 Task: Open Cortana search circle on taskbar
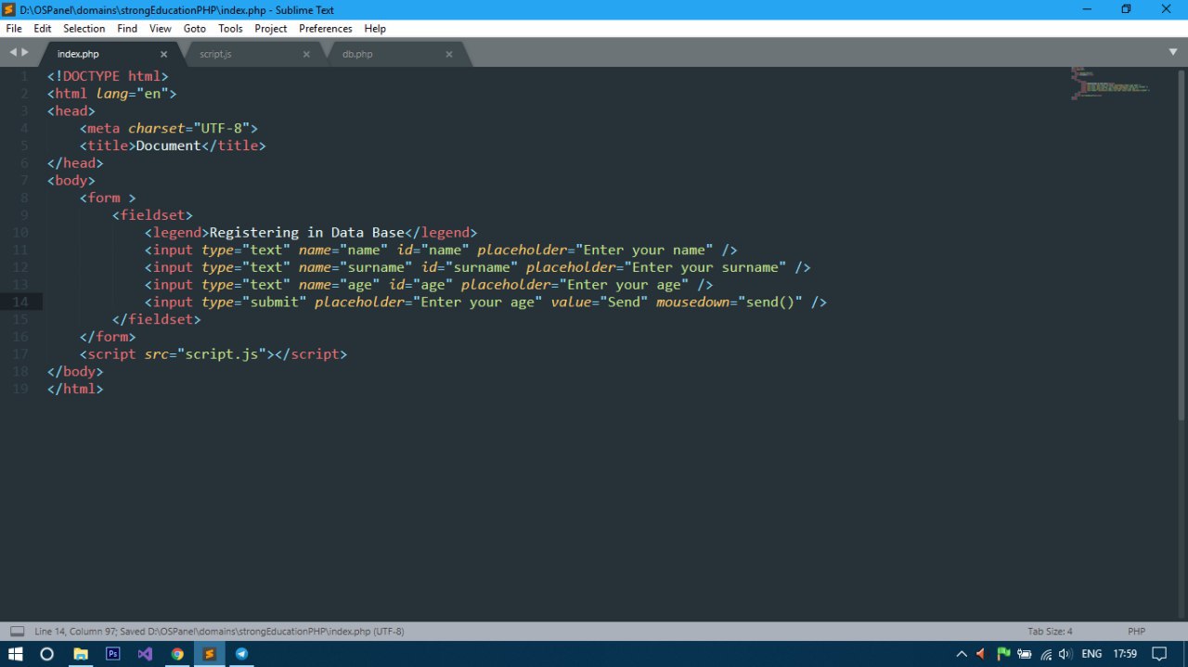(46, 654)
